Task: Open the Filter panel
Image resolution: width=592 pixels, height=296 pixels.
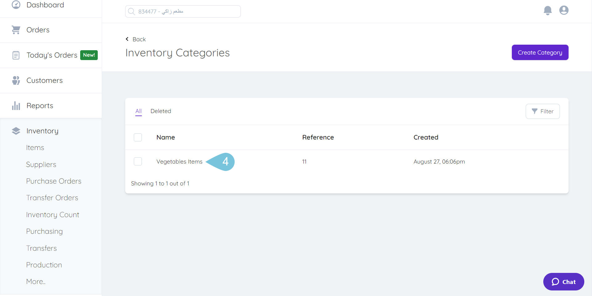Action: [x=543, y=111]
